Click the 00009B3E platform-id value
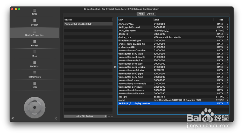Viewport: 243px width, 134px height. [159, 27]
